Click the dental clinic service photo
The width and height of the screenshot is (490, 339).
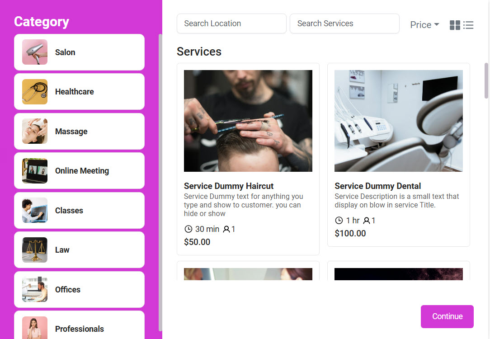(398, 121)
